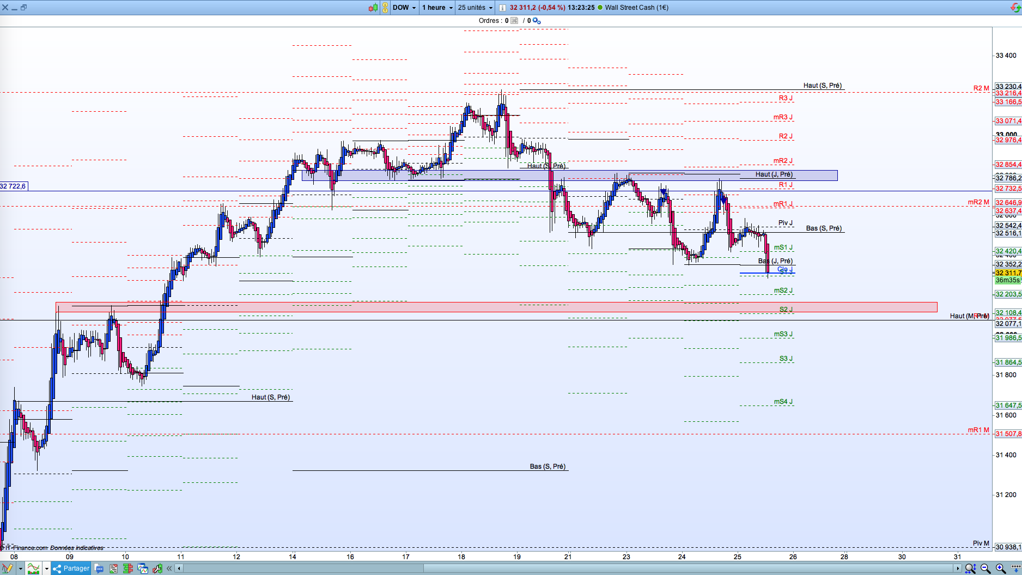The height and width of the screenshot is (575, 1022).
Task: Open the 25 unités dropdown
Action: click(x=475, y=8)
